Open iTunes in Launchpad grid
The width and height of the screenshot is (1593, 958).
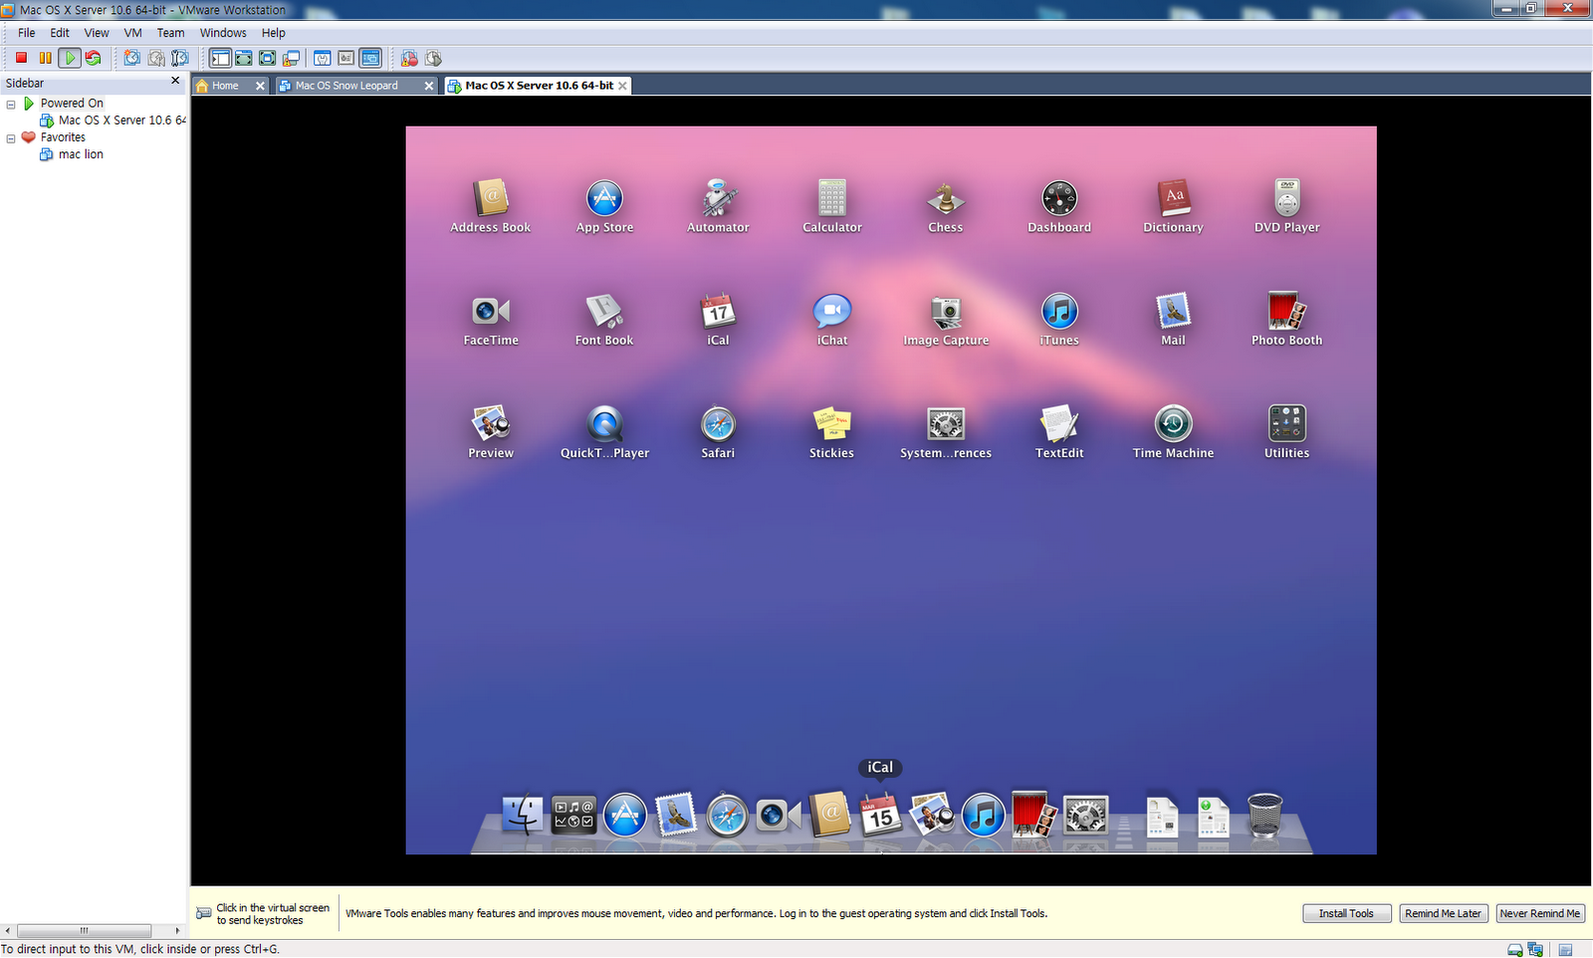pos(1059,318)
